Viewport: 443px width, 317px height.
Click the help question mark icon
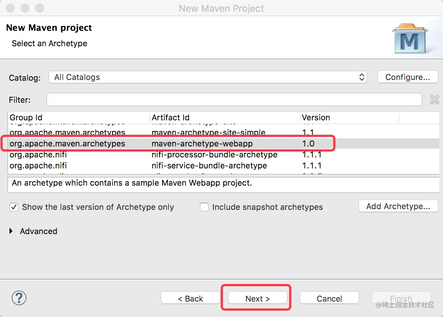pos(19,298)
